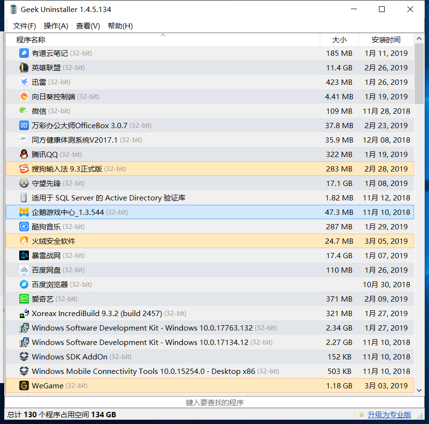Image resolution: width=429 pixels, height=424 pixels.
Task: Click the WeGame app icon
Action: tap(24, 385)
